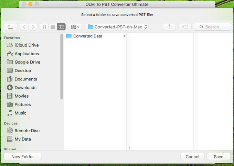Open the item arrangement dropdown
Image resolution: width=234 pixels, height=166 pixels.
(x=75, y=27)
